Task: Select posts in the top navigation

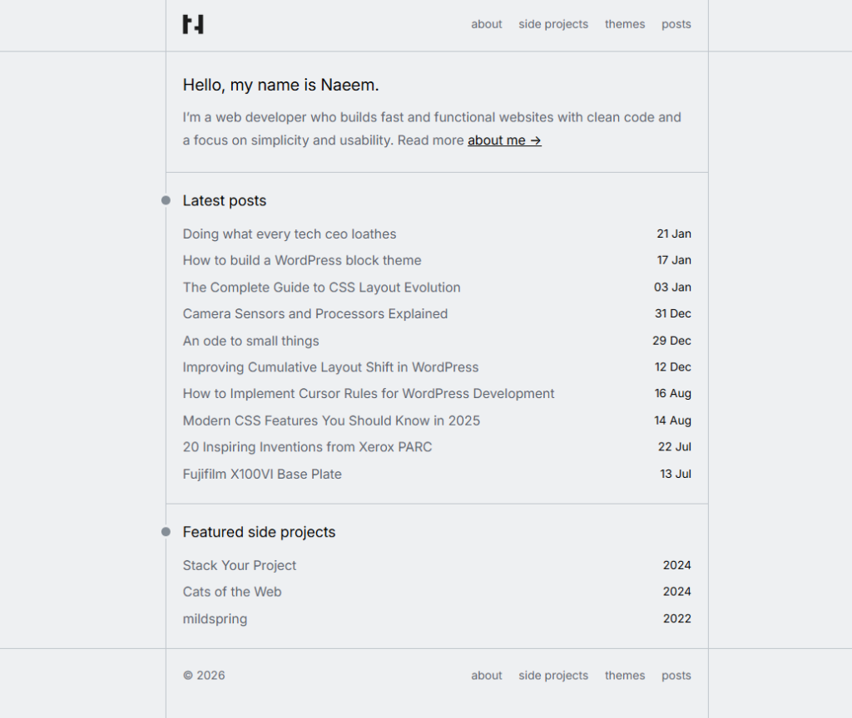Action: click(676, 24)
